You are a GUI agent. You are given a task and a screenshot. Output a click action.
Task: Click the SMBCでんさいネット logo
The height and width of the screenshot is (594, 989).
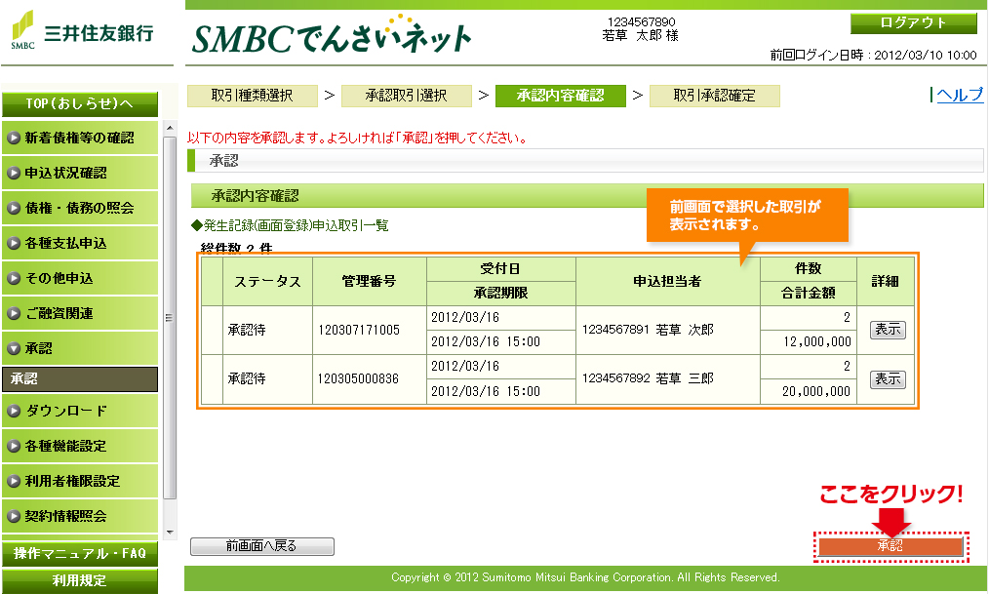[x=332, y=35]
